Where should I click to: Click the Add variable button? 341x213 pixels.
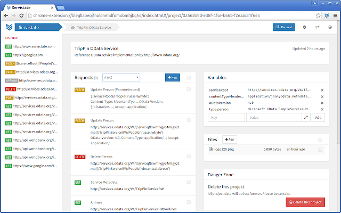click(x=318, y=117)
